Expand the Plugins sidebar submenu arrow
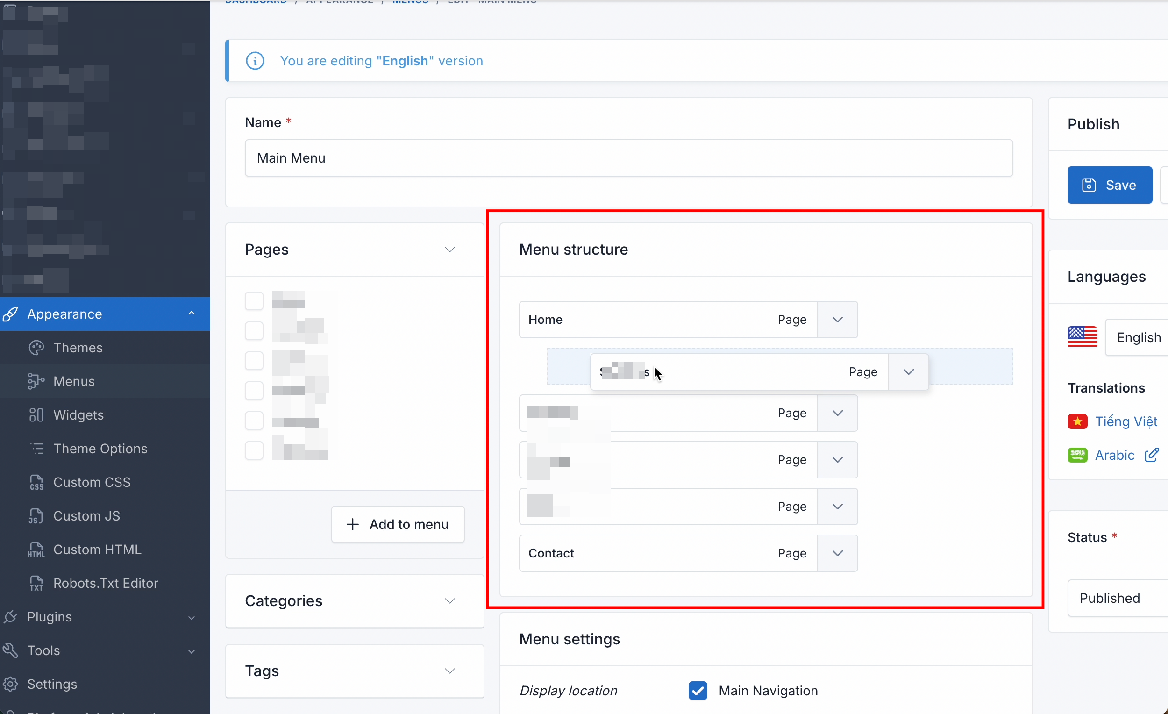 pos(192,617)
